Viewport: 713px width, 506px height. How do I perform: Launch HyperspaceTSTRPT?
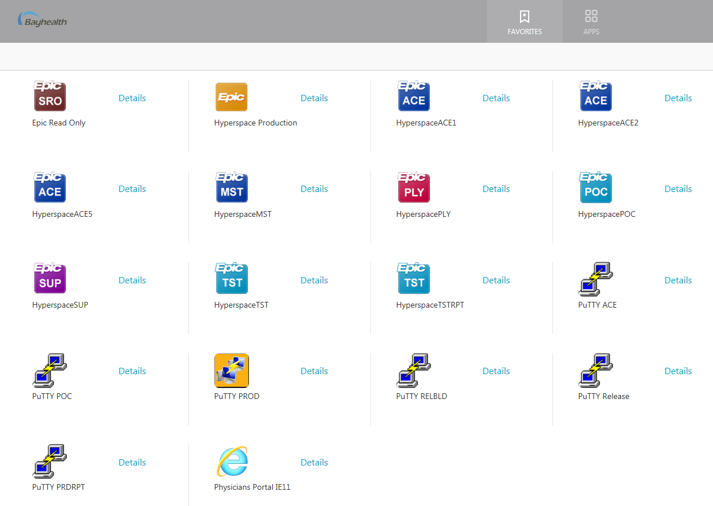(x=414, y=278)
